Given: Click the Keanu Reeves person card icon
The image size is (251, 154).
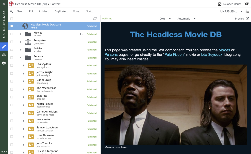Looking at the screenshot, I should (x=31, y=105).
